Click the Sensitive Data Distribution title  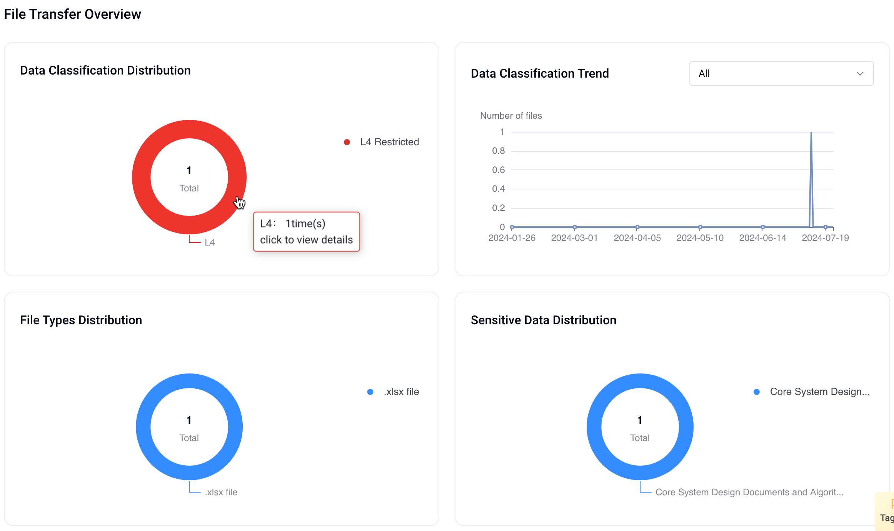(x=544, y=320)
